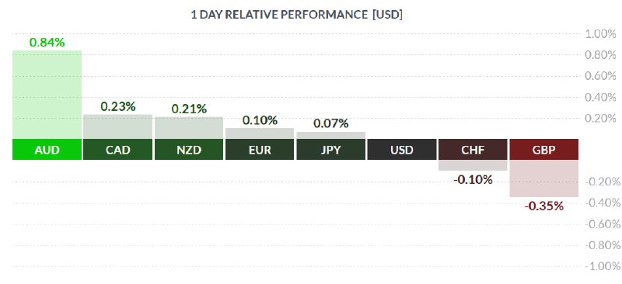The image size is (622, 284).
Task: Click the 1.00% axis label
Action: (x=601, y=33)
